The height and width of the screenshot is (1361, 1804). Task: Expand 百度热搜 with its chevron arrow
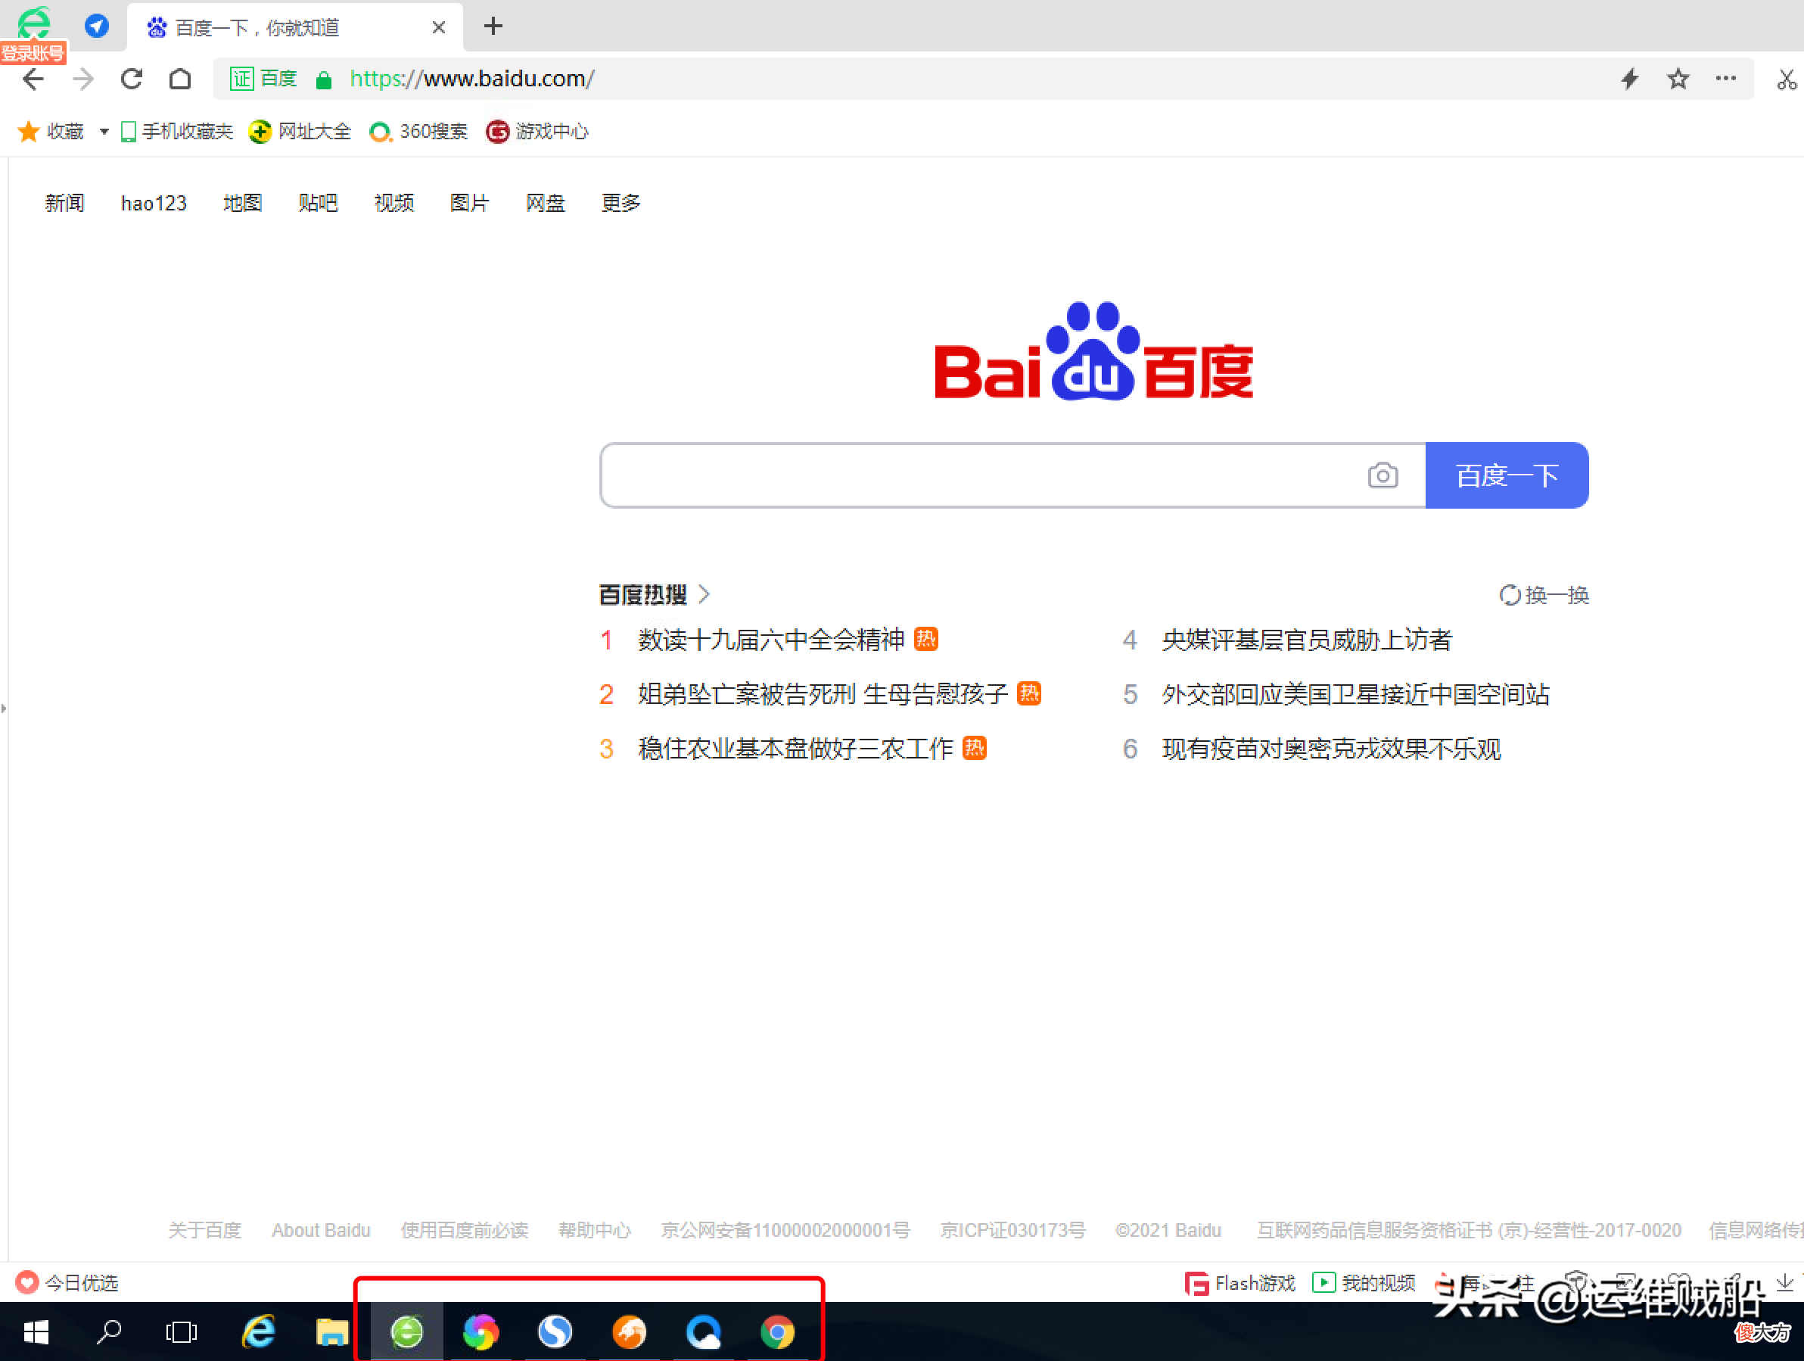704,595
